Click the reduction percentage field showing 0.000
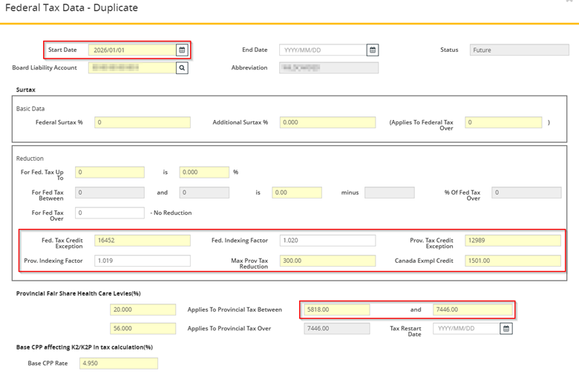 (204, 172)
